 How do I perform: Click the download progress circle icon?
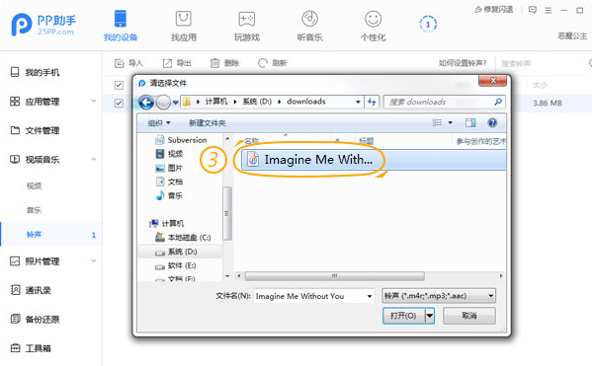point(428,24)
